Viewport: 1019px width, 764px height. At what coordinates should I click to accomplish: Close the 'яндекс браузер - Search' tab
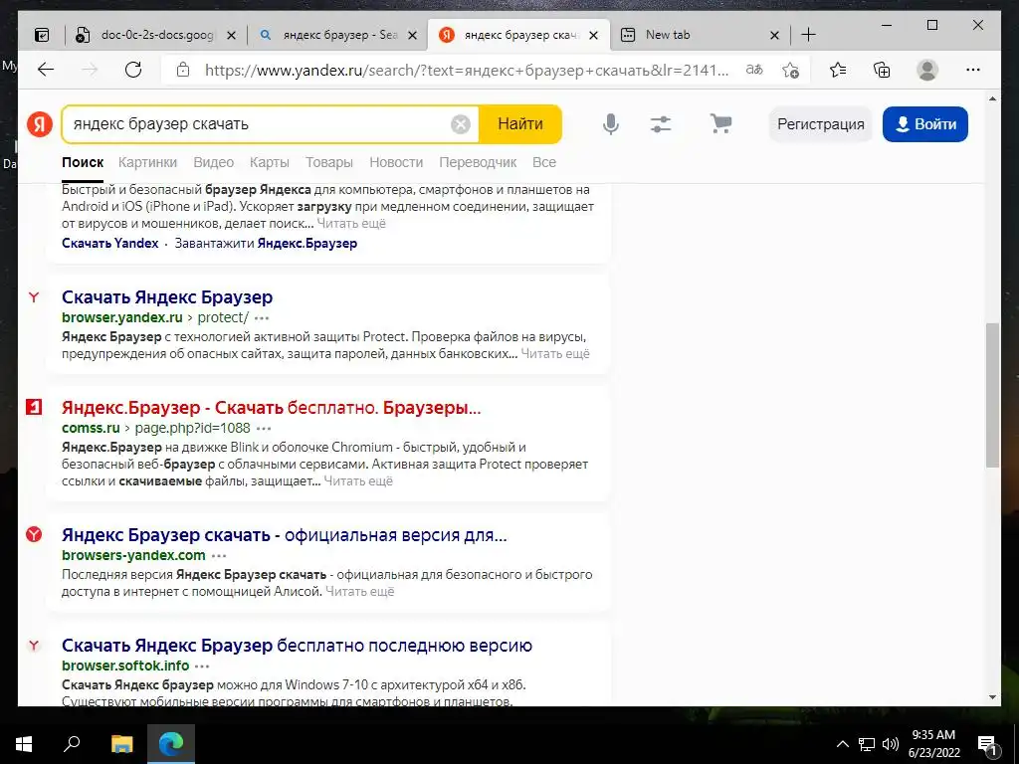(x=412, y=35)
